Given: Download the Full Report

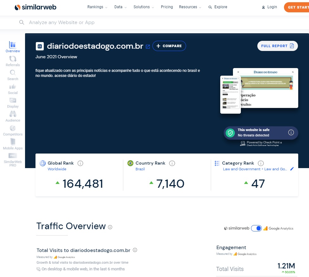Looking at the screenshot, I should [x=278, y=46].
